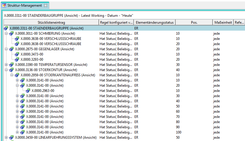The height and width of the screenshot is (141, 245).
Task: Collapse the STOERKANTENAUFRISS tree node
Action: pos(12,75)
